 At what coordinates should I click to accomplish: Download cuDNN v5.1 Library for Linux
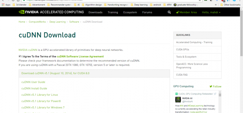[40, 95]
